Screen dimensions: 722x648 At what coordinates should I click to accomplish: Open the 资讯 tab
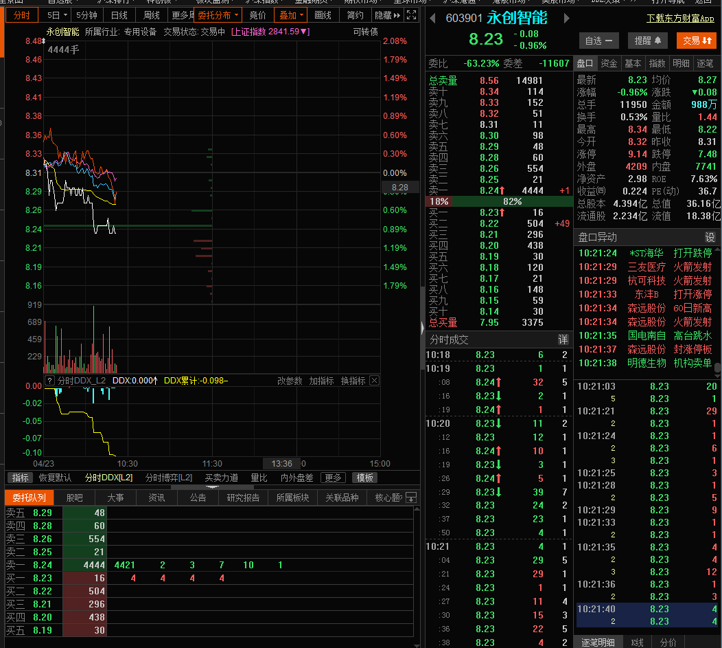(x=156, y=498)
